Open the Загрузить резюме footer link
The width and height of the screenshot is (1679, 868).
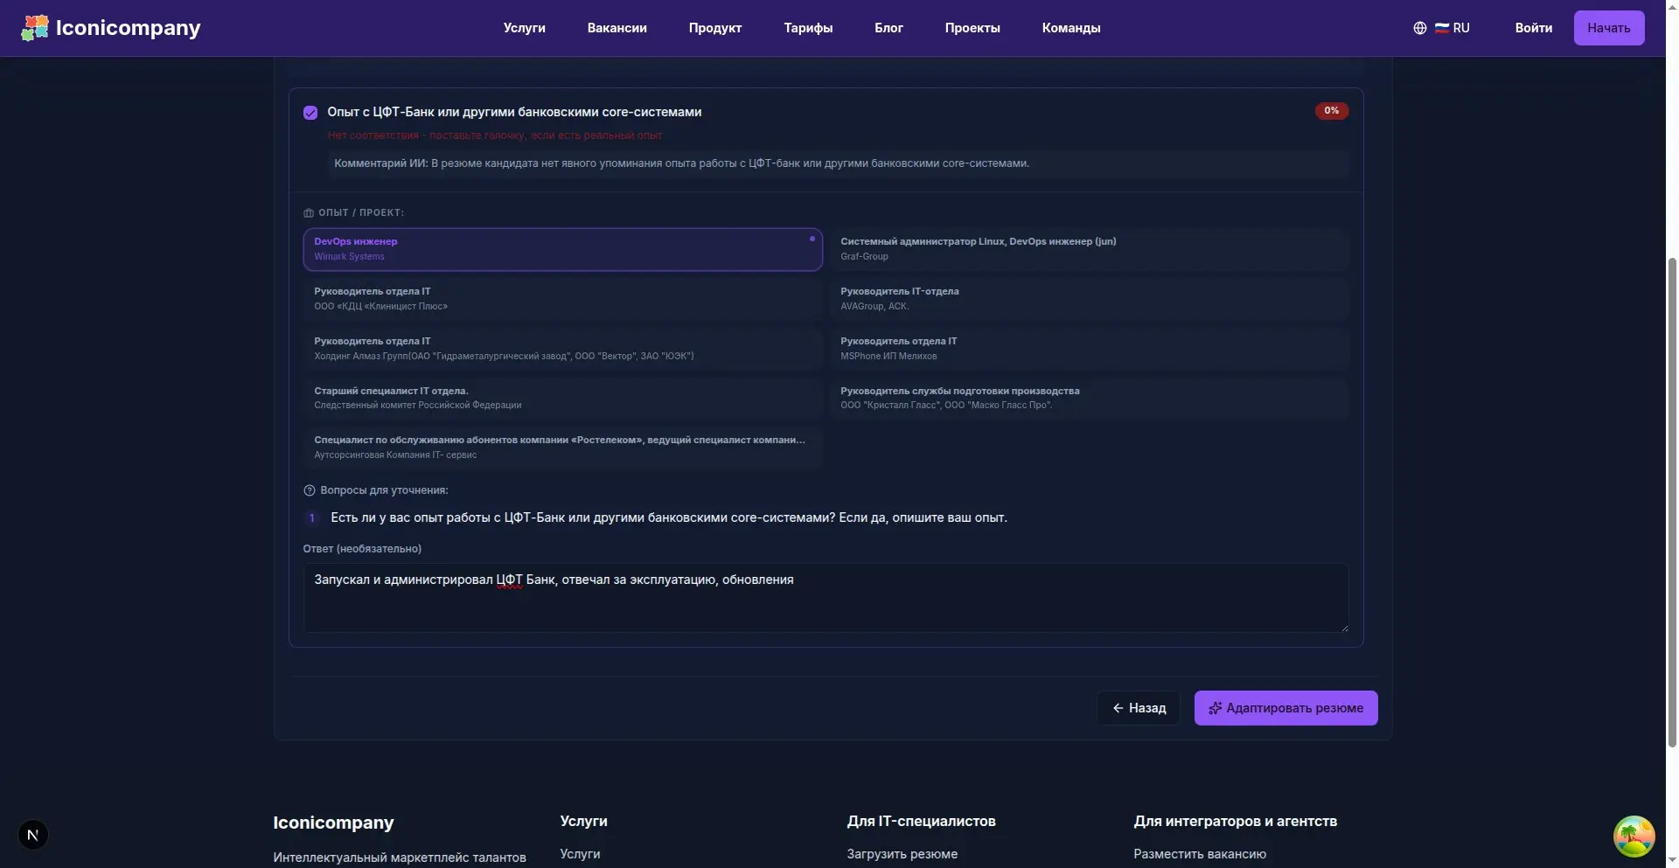902,854
